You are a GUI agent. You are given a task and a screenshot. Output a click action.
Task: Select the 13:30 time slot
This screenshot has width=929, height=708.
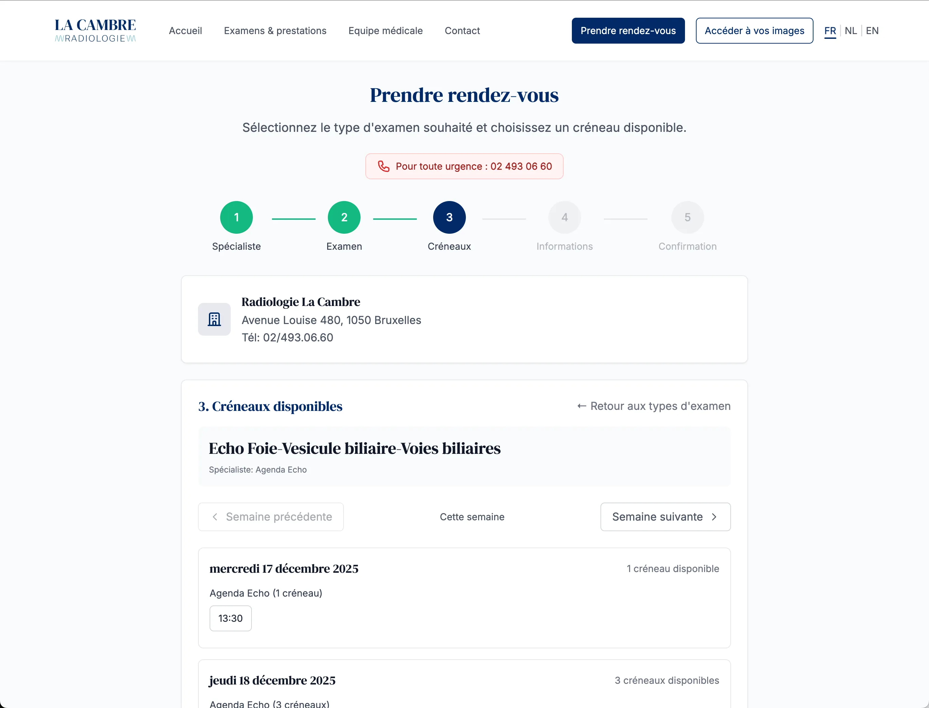point(231,618)
